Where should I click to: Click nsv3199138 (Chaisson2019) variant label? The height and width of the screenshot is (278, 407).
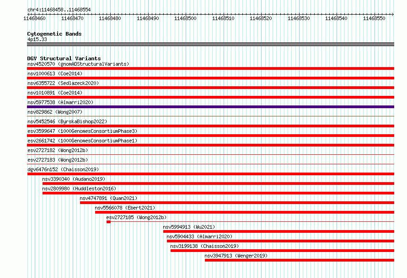click(x=204, y=246)
